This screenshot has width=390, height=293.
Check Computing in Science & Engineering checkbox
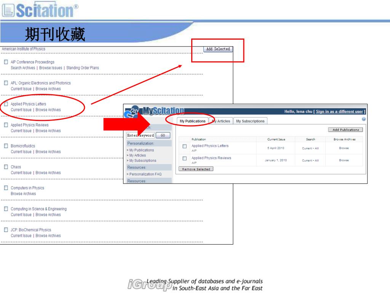[6, 209]
